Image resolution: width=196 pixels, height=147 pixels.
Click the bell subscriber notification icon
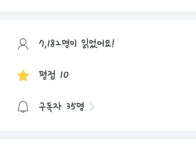point(23,107)
